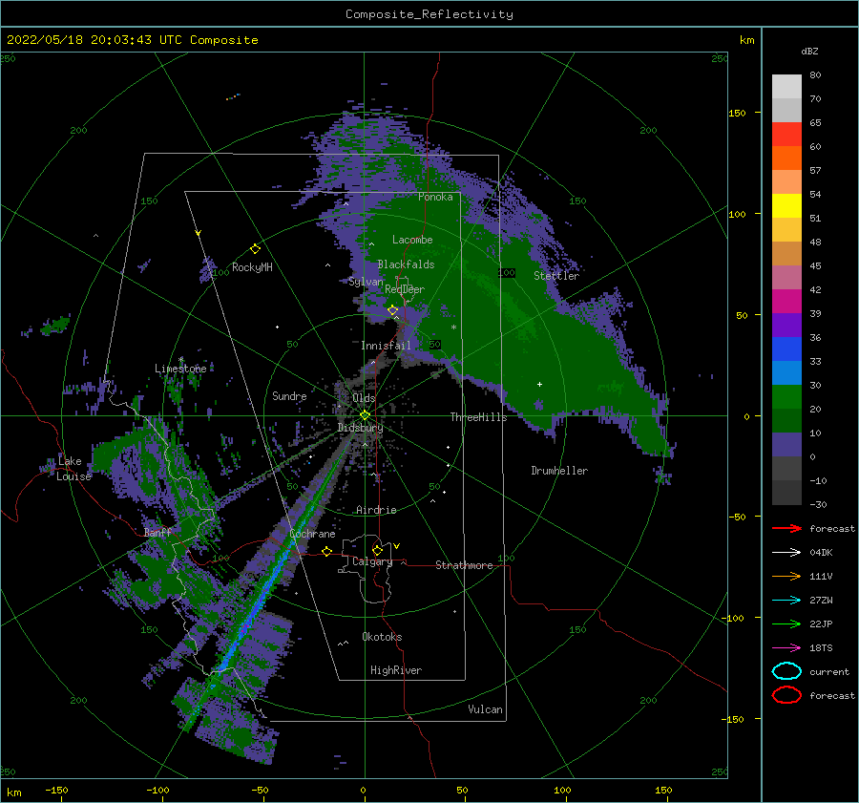The width and height of the screenshot is (859, 803).
Task: Click the magenta 18TS arrow icon
Action: (x=786, y=648)
